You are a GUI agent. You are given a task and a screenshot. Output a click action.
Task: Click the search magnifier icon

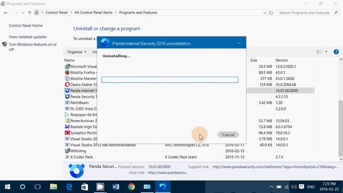(x=336, y=13)
